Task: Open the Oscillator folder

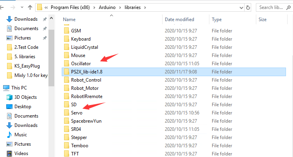Action: 81,64
